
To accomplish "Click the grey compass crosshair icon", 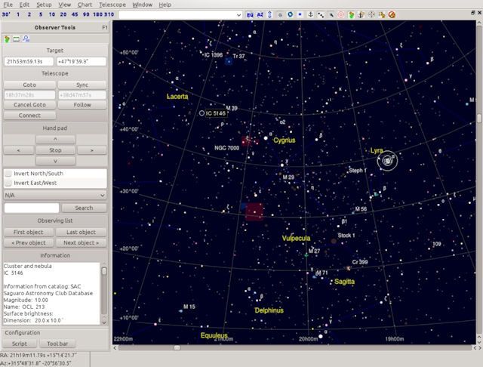I will pos(371,14).
